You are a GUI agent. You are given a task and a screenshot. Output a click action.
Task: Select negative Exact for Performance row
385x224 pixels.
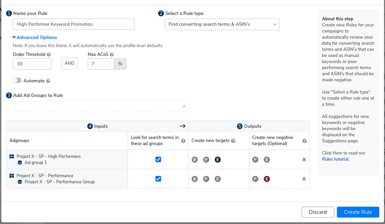267,179
